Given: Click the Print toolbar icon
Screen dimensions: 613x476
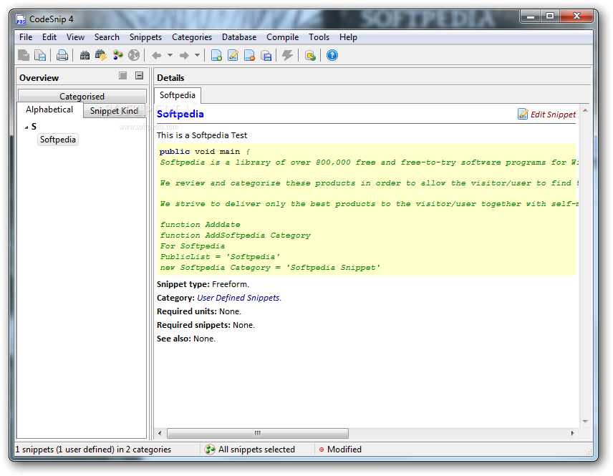Looking at the screenshot, I should coord(62,56).
